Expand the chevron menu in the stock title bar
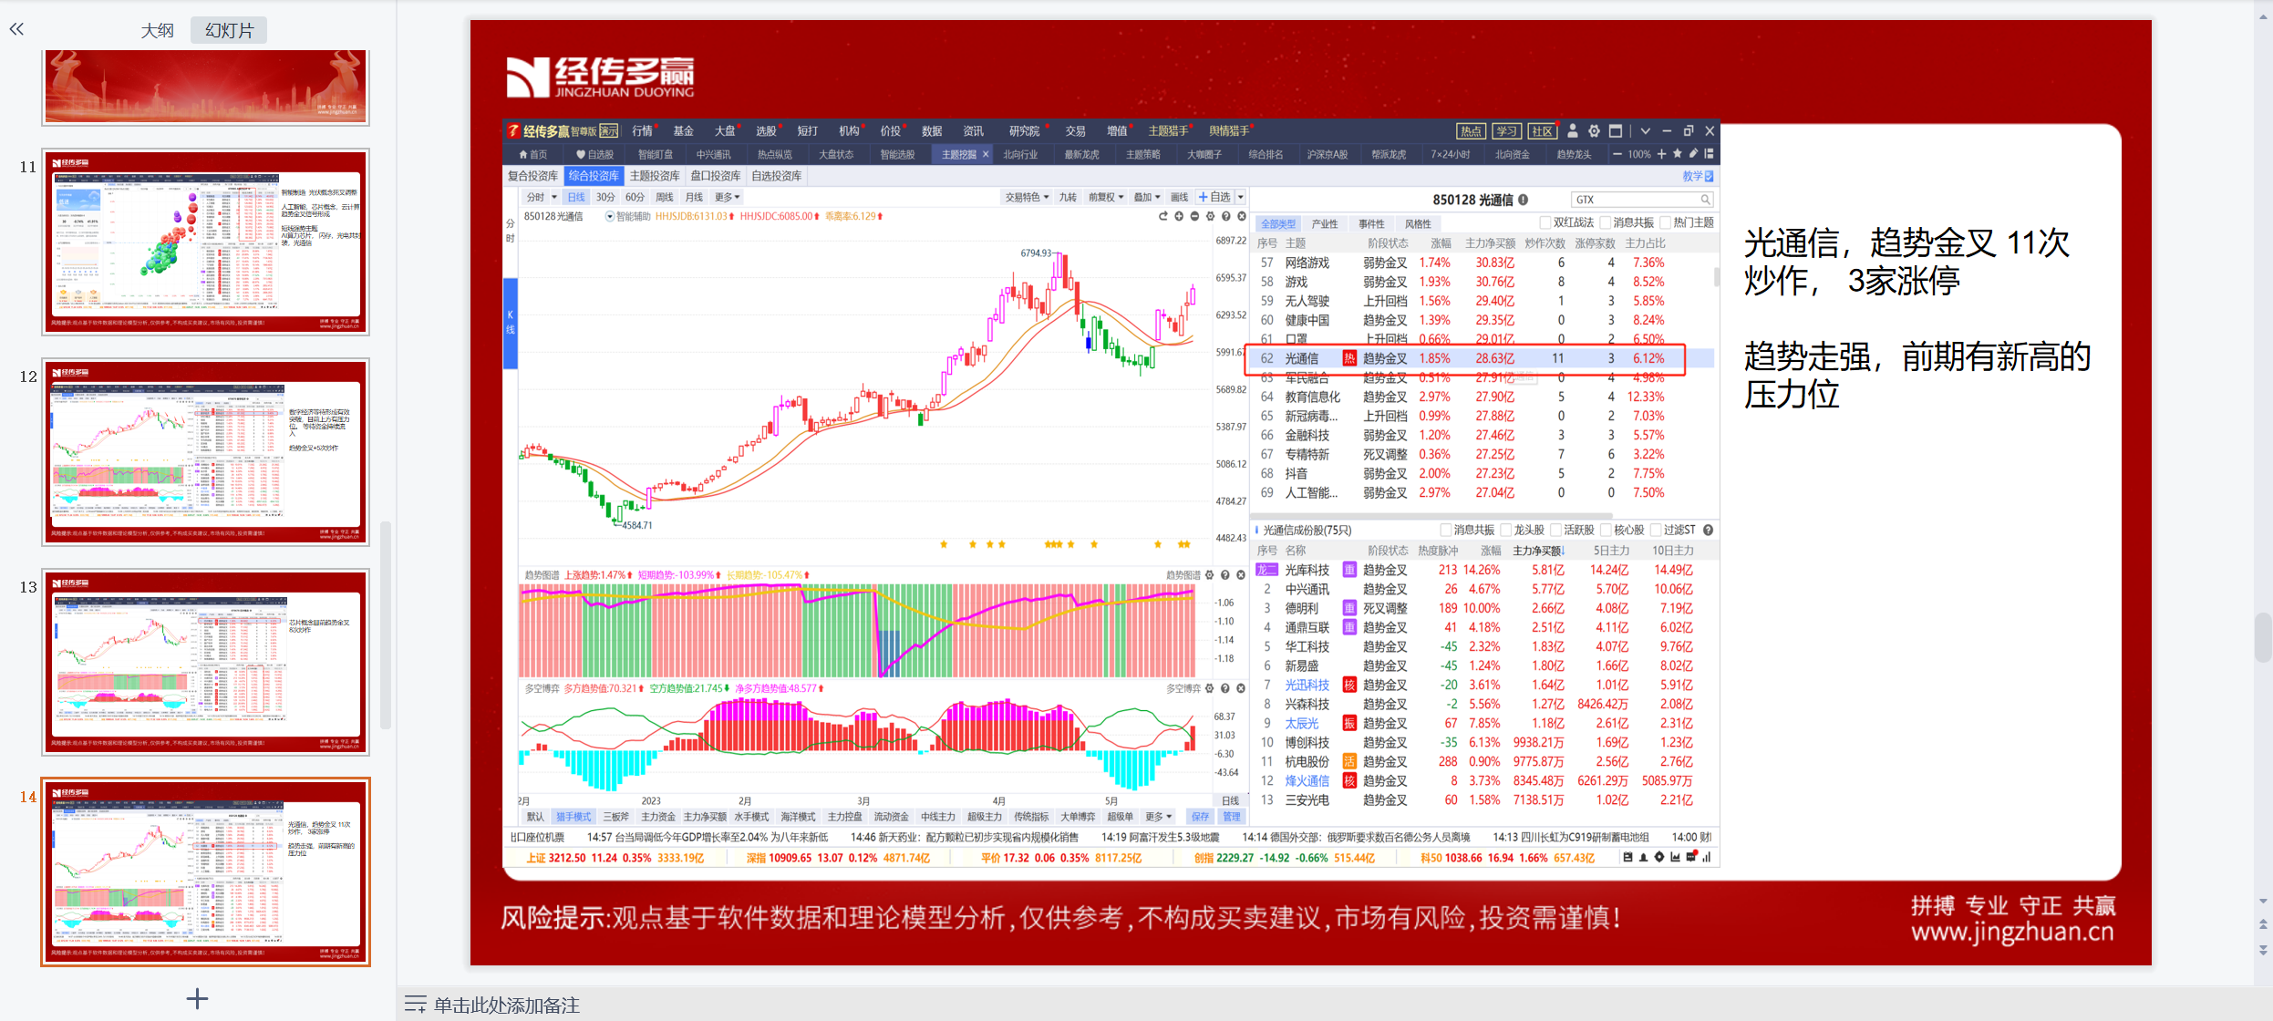 click(x=1645, y=130)
